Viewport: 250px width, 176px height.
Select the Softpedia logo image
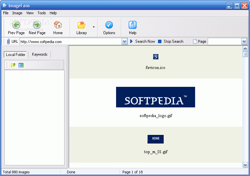click(155, 97)
